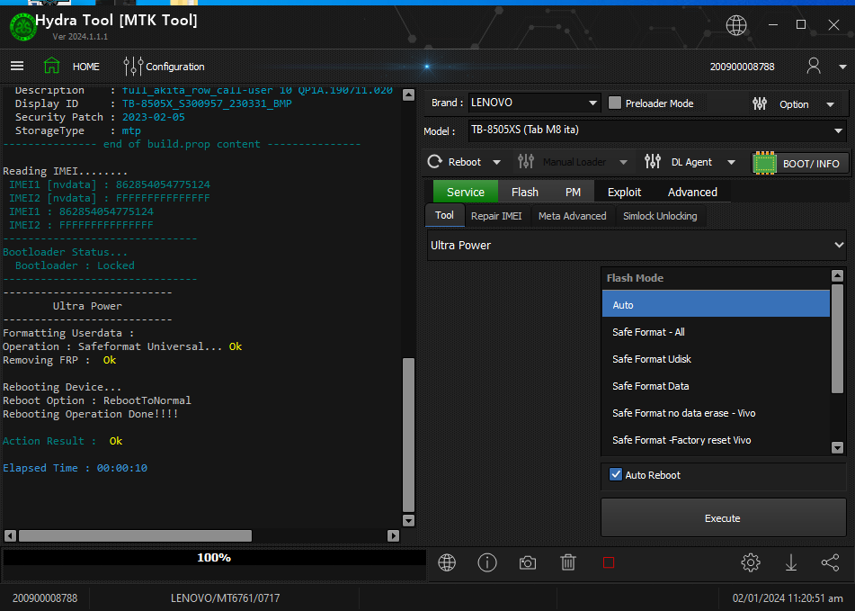Screen dimensions: 855x611
Task: Click the Manual Loader sliders icon
Action: pyautogui.click(x=526, y=161)
